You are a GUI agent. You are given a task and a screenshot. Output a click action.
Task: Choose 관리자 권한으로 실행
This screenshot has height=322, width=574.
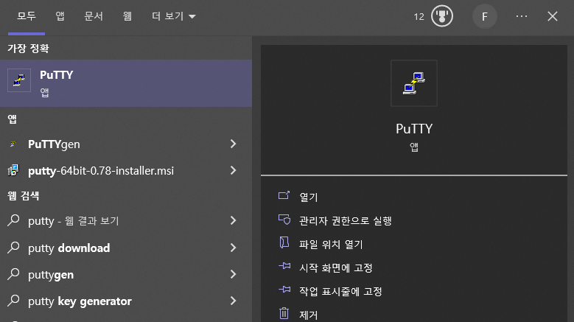click(x=346, y=220)
